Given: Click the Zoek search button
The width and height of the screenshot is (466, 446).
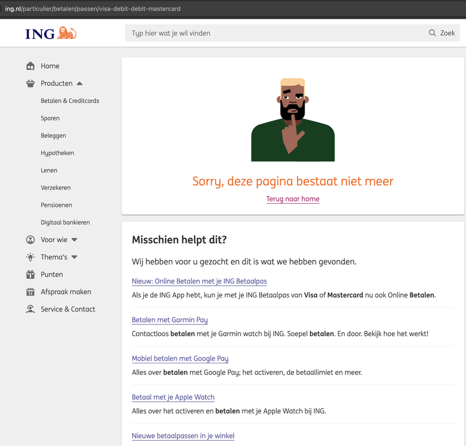Looking at the screenshot, I should 442,33.
